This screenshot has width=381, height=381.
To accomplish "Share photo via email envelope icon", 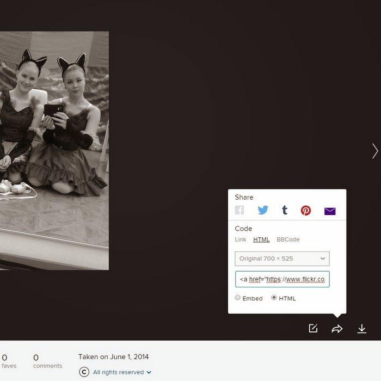I will (330, 211).
